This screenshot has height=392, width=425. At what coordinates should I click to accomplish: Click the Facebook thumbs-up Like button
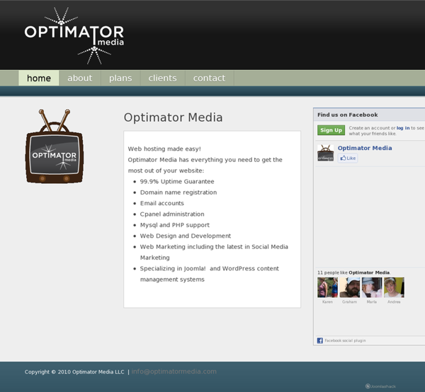click(x=348, y=158)
